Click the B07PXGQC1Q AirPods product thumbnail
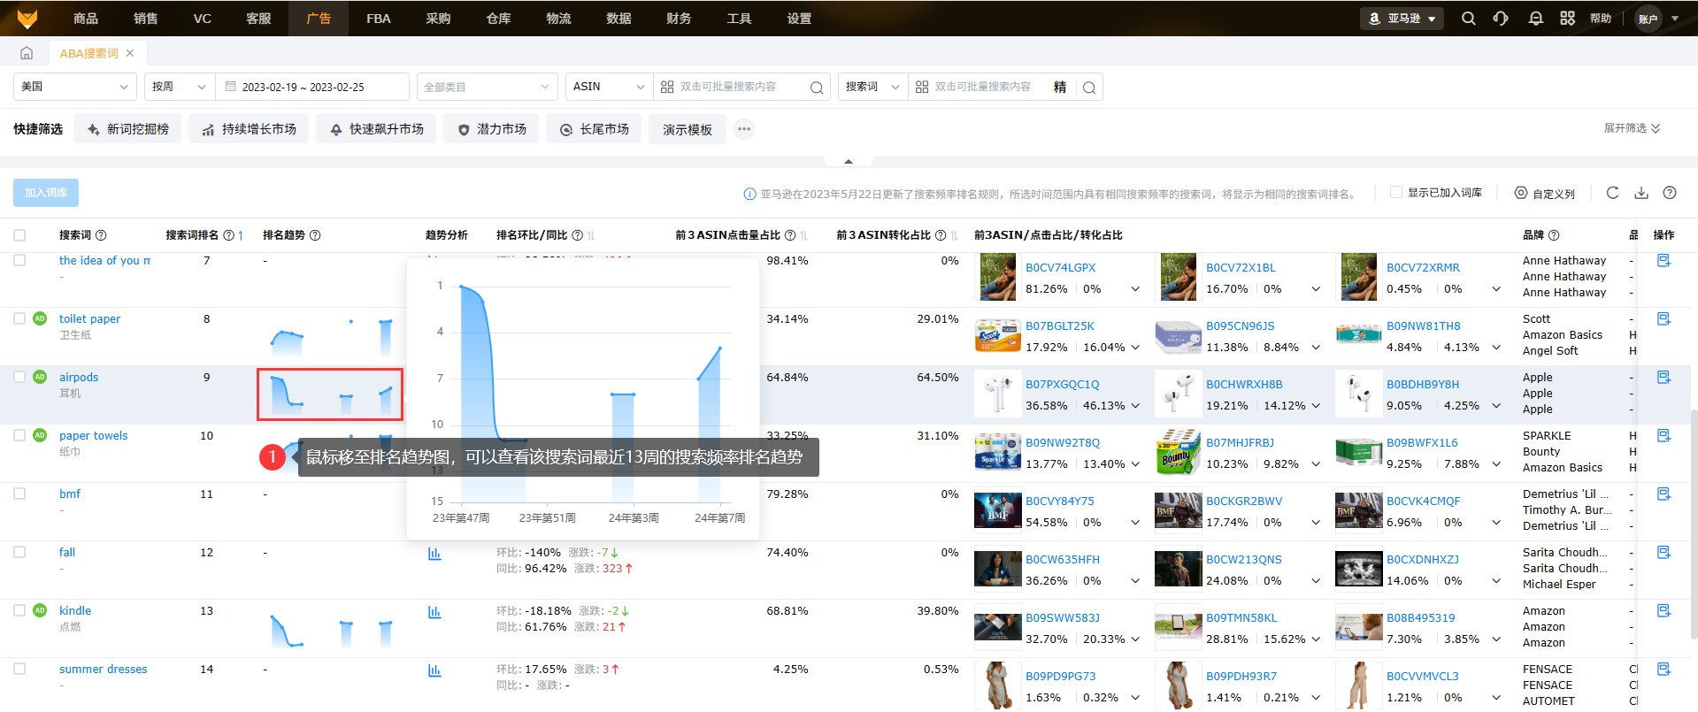 point(997,394)
